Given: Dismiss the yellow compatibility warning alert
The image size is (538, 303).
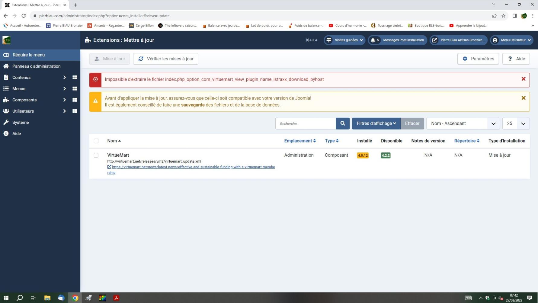Looking at the screenshot, I should (524, 98).
